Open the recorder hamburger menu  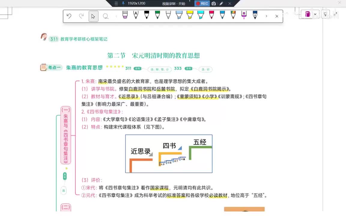tap(116, 4)
